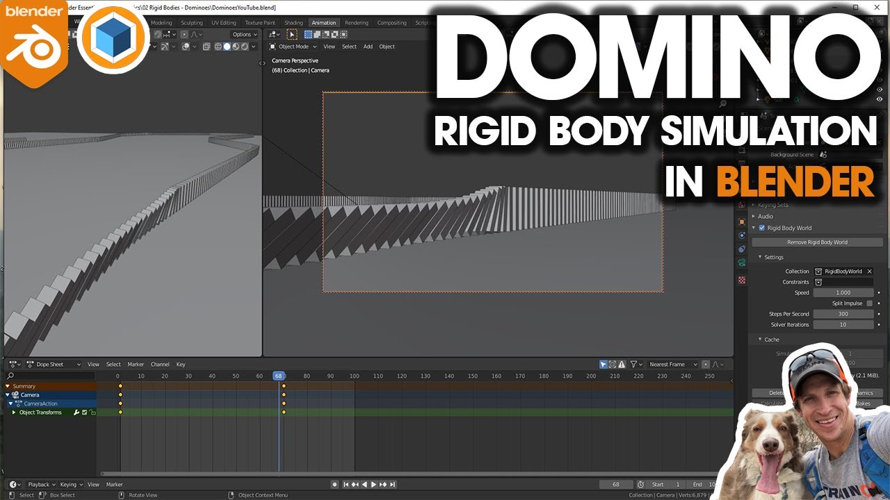Expand the Object Transforms channel group
Viewport: 890px width, 500px height.
click(14, 412)
